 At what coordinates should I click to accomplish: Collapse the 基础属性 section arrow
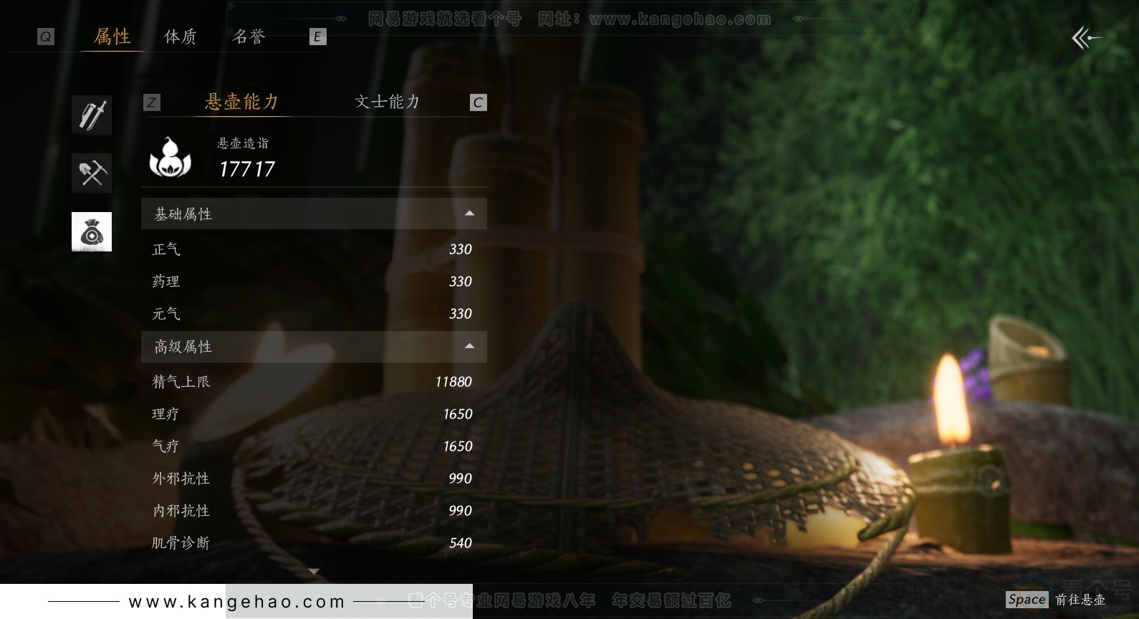pos(469,213)
